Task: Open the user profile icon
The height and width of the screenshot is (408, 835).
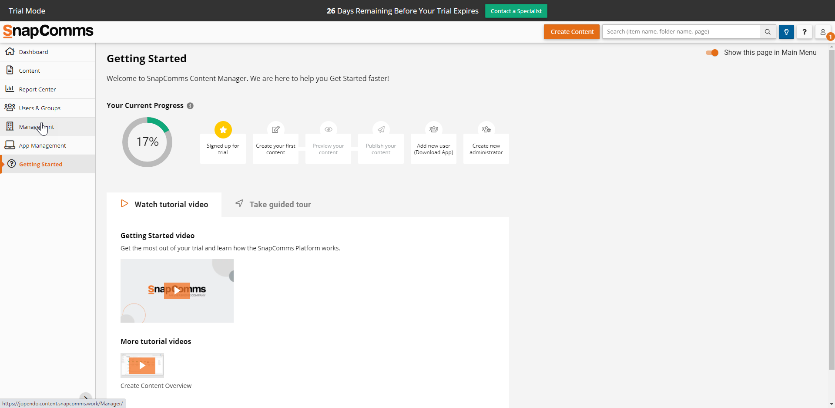Action: (823, 32)
